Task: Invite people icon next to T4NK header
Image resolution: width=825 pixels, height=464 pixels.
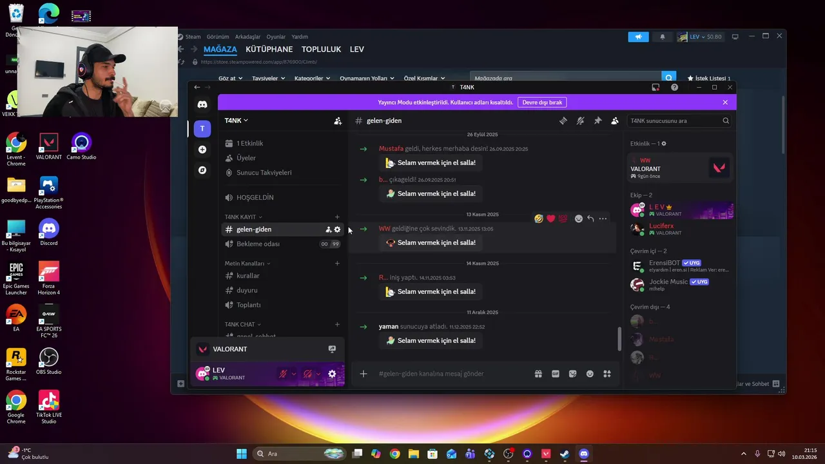Action: pos(338,121)
